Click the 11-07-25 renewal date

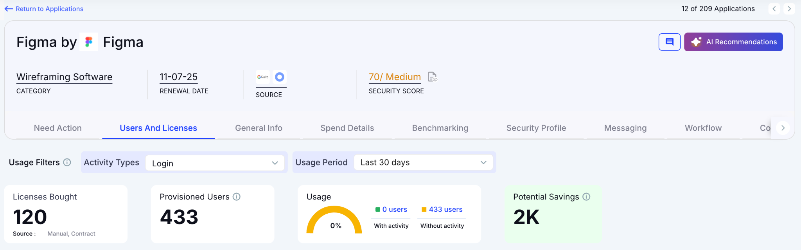[x=179, y=77]
